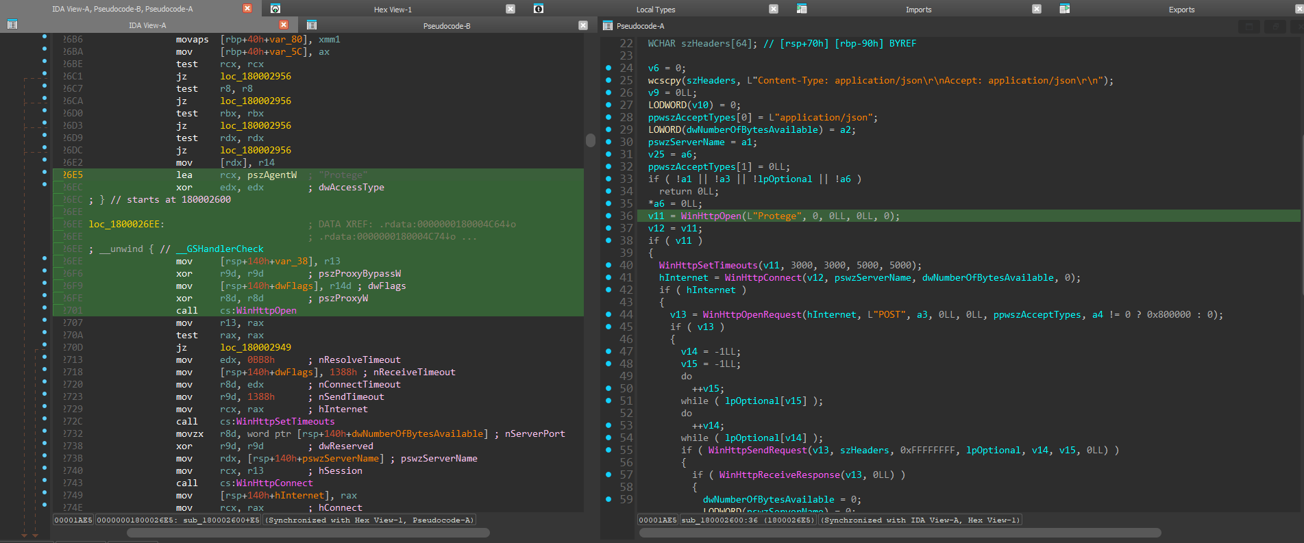Viewport: 1304px width, 543px height.
Task: Toggle breakpoint dot at address 26B6 movaps
Action: [45, 37]
